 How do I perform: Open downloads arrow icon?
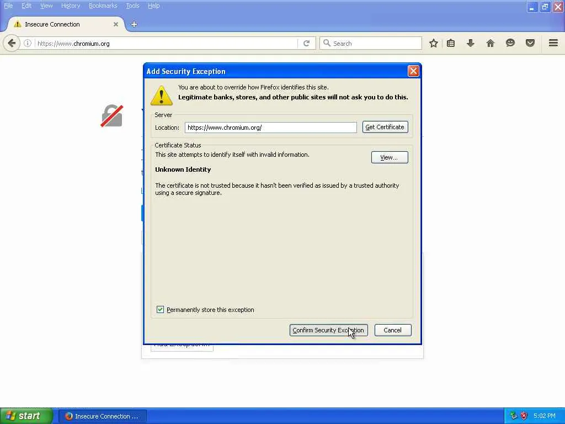coord(471,43)
